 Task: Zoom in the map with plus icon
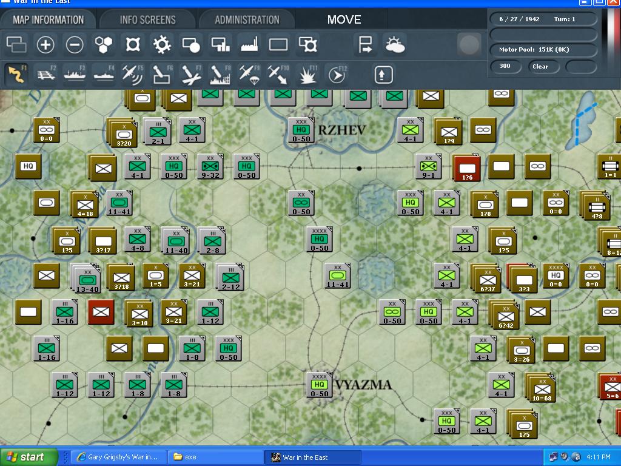45,44
